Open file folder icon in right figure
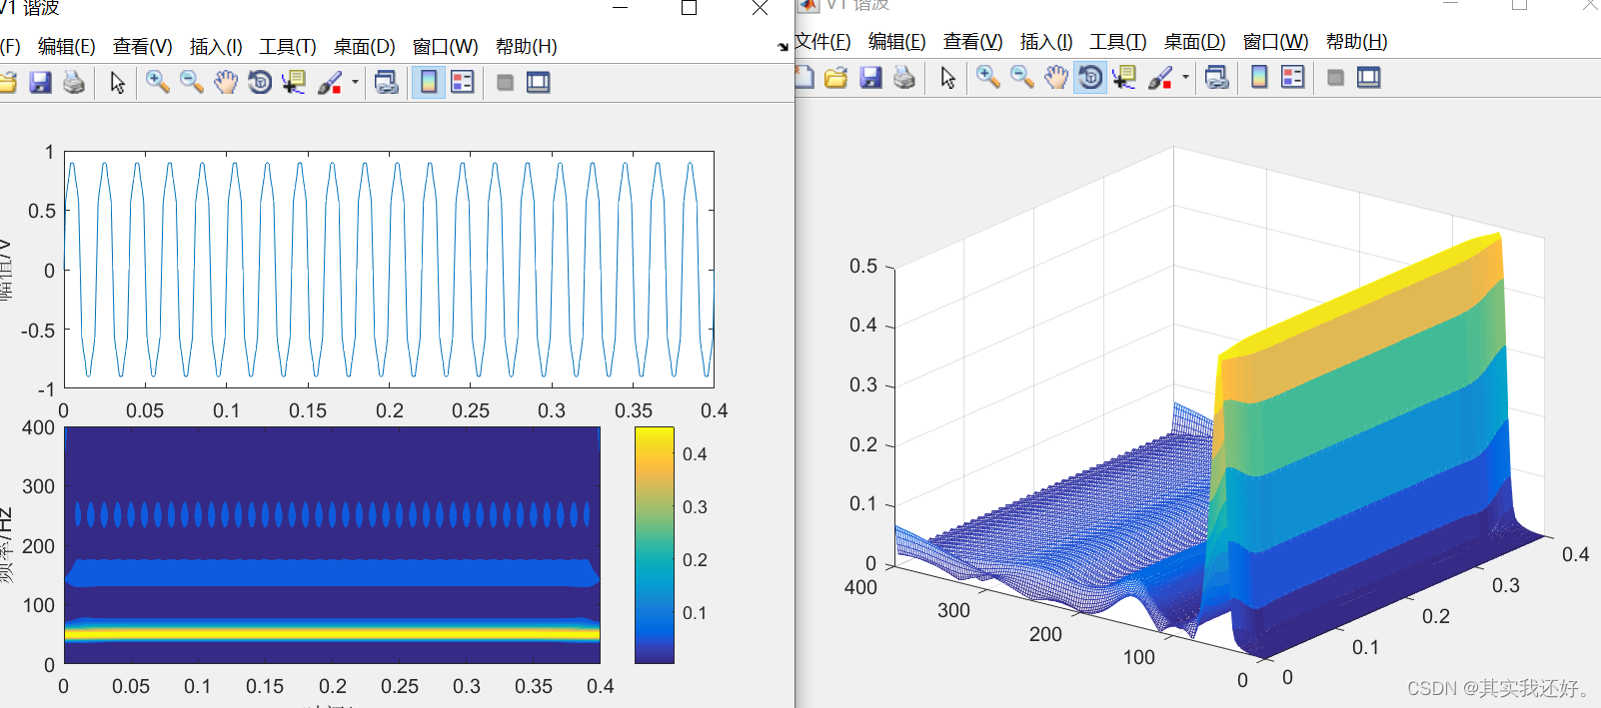Image resolution: width=1601 pixels, height=708 pixels. [x=836, y=78]
